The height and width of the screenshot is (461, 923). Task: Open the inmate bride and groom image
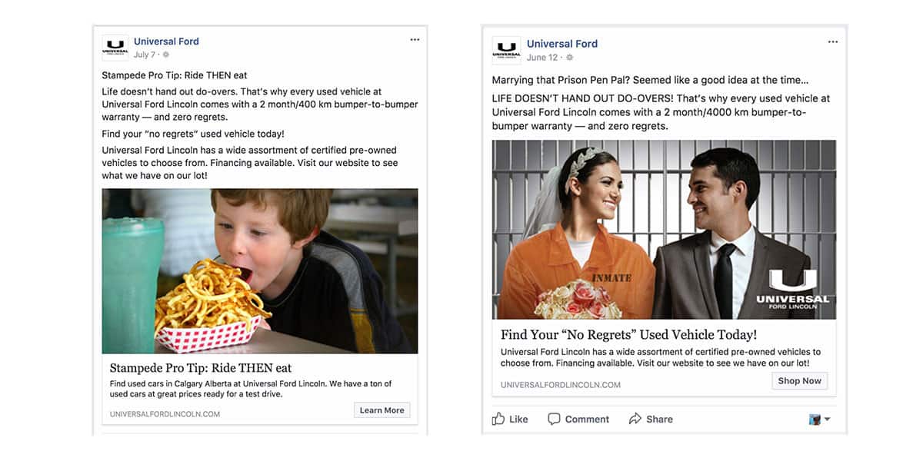click(664, 229)
